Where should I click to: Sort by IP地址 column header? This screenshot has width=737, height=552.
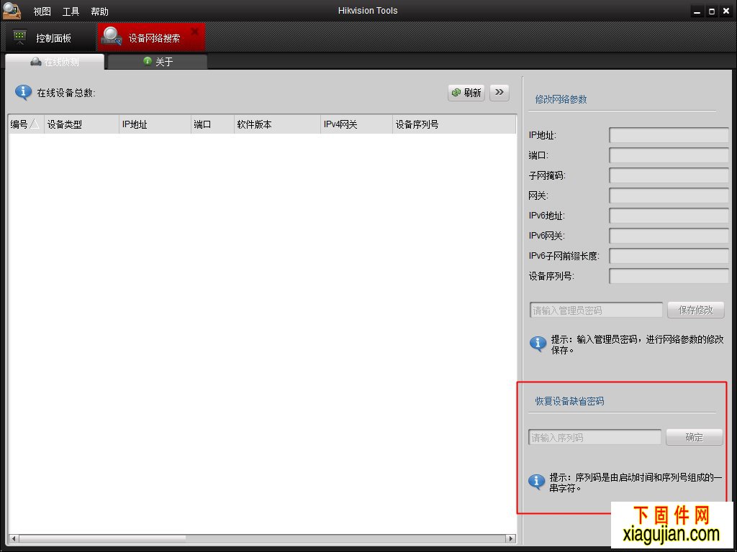(x=155, y=124)
